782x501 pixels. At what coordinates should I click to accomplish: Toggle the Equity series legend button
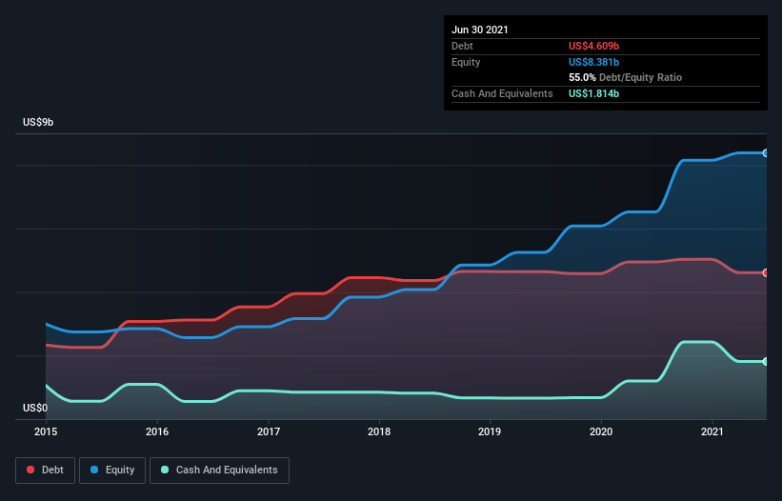112,471
